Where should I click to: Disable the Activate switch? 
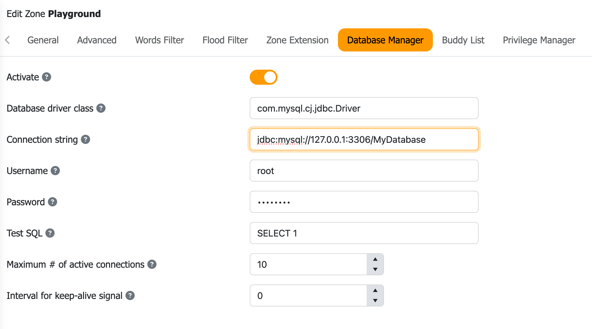(263, 77)
